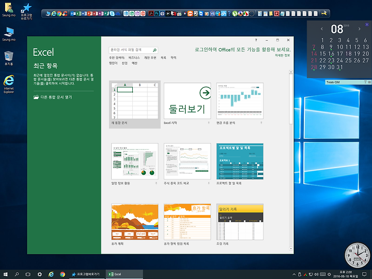Select 예산 suggested search
The image size is (372, 279).
(x=134, y=63)
